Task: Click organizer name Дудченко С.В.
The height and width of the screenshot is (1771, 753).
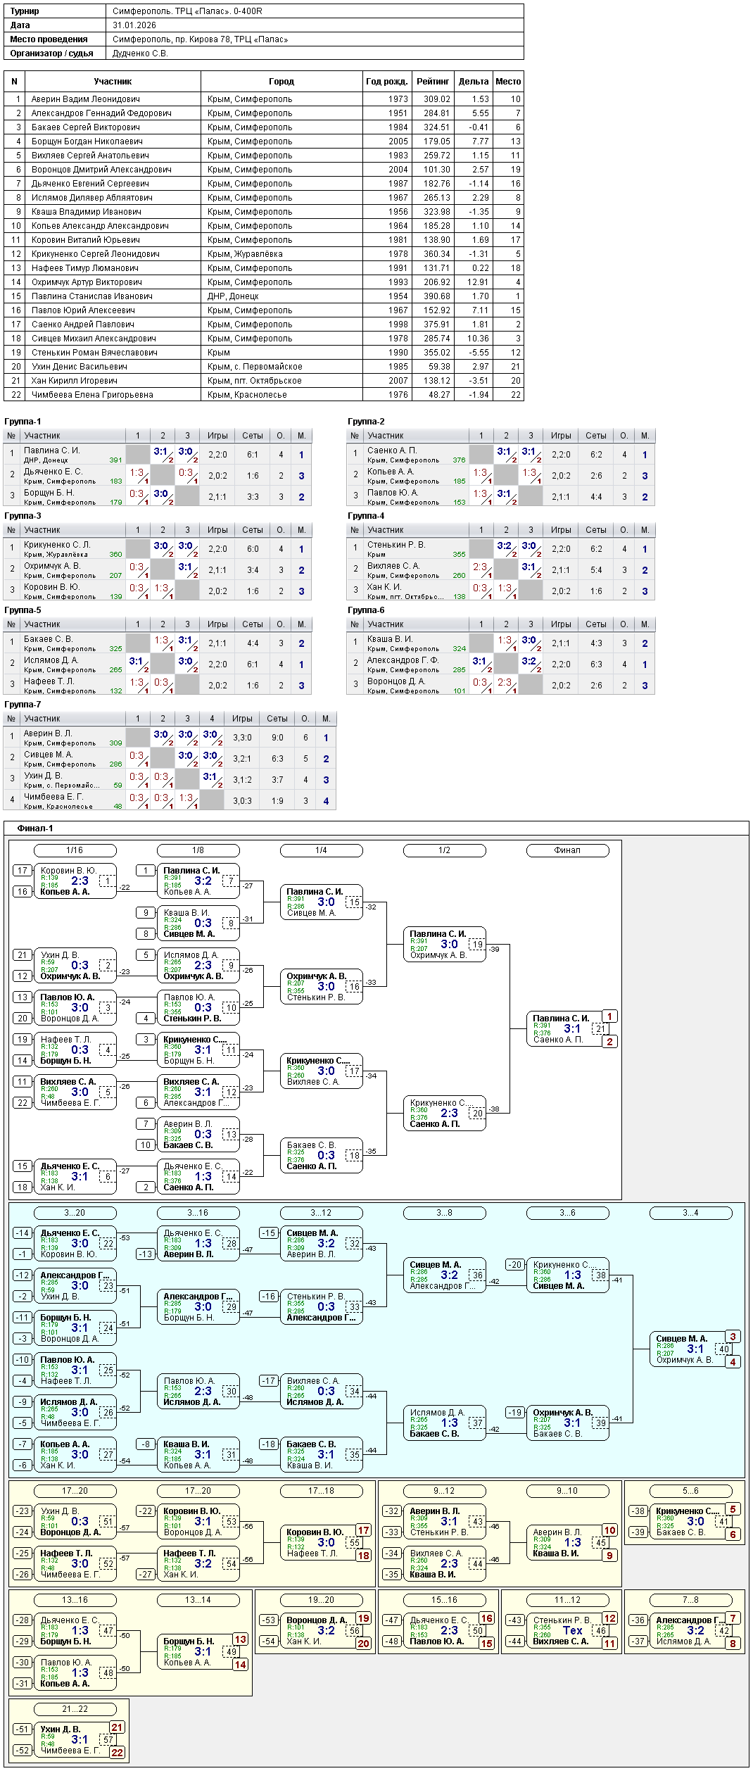Action: [x=140, y=53]
